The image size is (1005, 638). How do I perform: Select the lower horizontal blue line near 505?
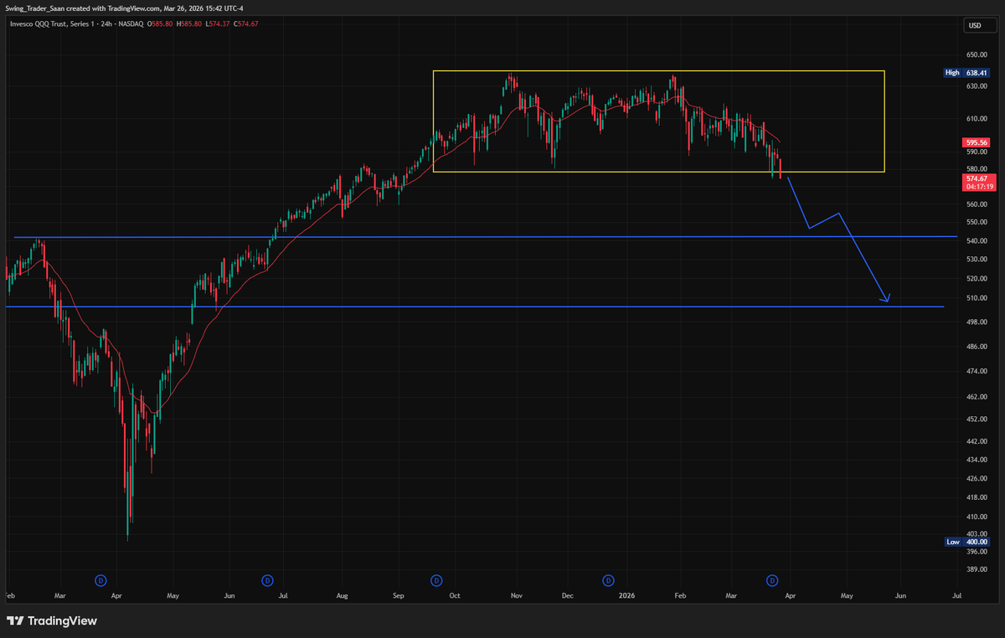pos(475,306)
